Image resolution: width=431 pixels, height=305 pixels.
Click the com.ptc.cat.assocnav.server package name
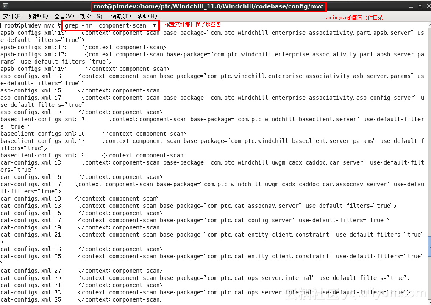pyautogui.click(x=252, y=206)
